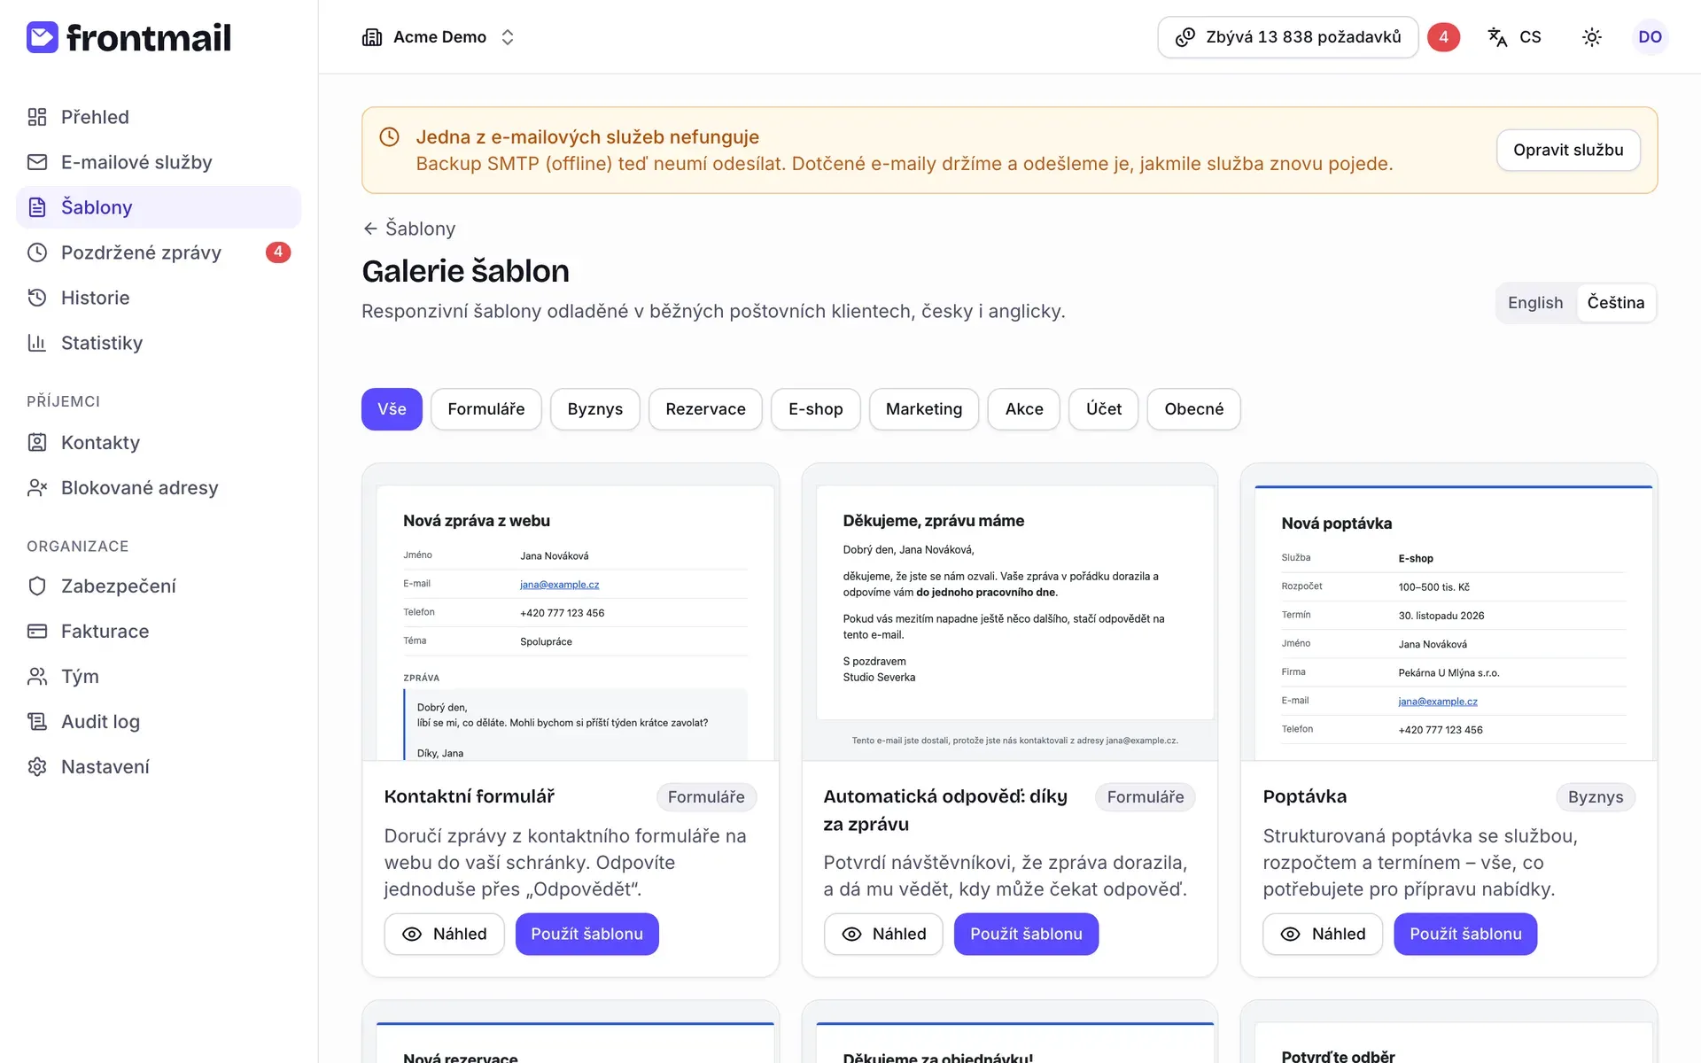This screenshot has width=1701, height=1063.
Task: Preview Poptávka template via Náhled
Action: 1323,934
